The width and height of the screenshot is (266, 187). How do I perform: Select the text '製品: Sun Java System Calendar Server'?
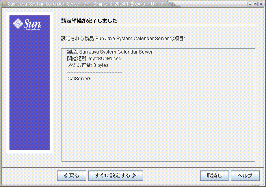pos(110,52)
